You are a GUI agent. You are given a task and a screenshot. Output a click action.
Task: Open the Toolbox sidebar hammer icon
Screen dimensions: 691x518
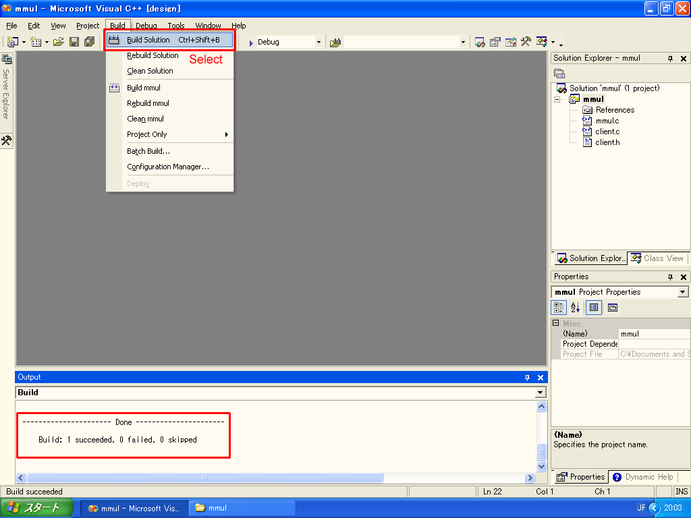[7, 140]
